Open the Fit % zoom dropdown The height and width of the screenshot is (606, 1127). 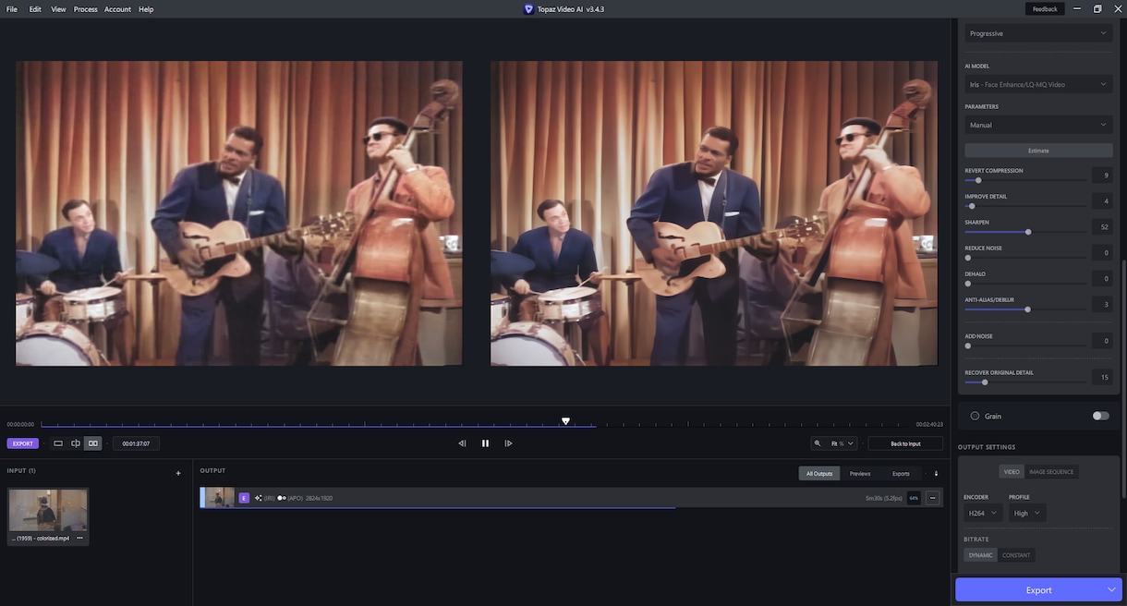pyautogui.click(x=843, y=443)
